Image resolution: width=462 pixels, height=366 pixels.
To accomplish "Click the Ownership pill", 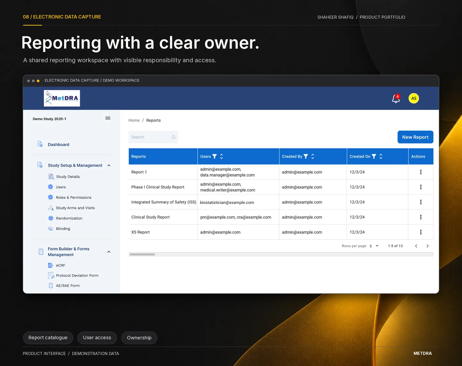I will tap(139, 338).
